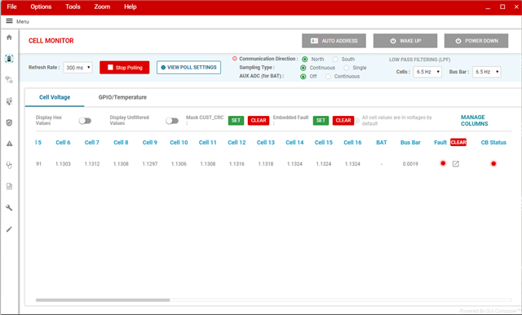Click Cell 12 value 1.1316
522x315 pixels.
237,164
